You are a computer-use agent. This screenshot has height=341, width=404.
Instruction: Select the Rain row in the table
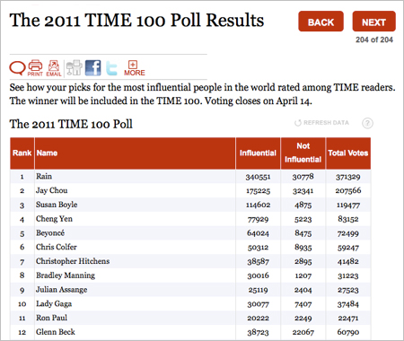pos(190,177)
